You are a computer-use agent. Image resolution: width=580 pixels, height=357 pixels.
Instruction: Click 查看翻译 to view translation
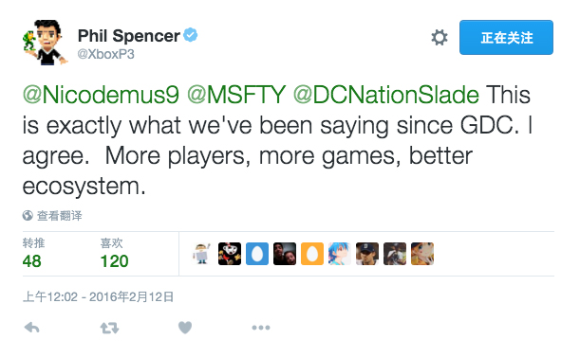(60, 216)
